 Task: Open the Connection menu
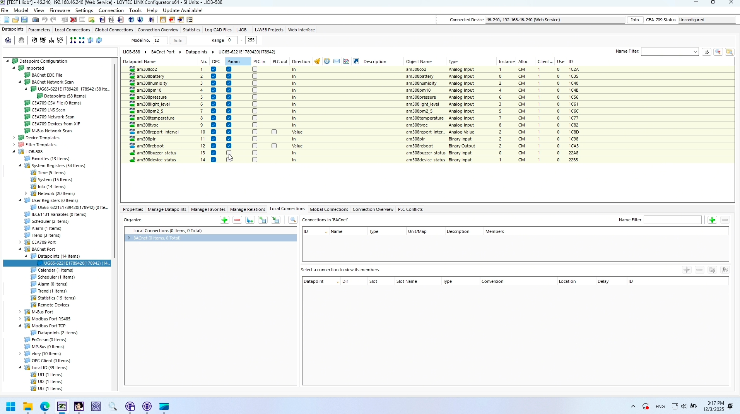111,10
